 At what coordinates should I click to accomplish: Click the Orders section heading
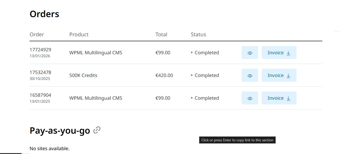pos(44,14)
